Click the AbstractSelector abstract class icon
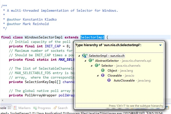 point(91,61)
